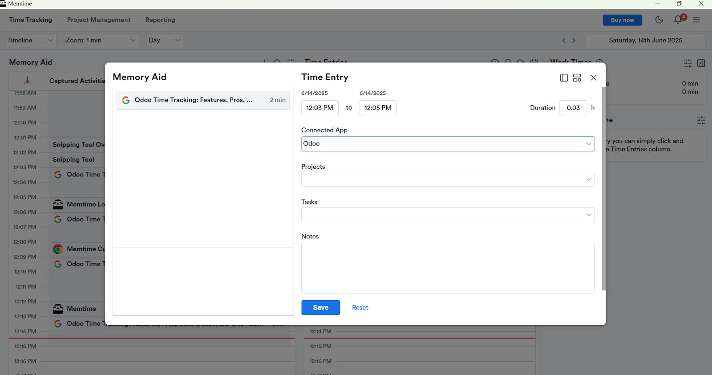Expand the Tasks dropdown
This screenshot has width=712, height=375.
pyautogui.click(x=448, y=215)
